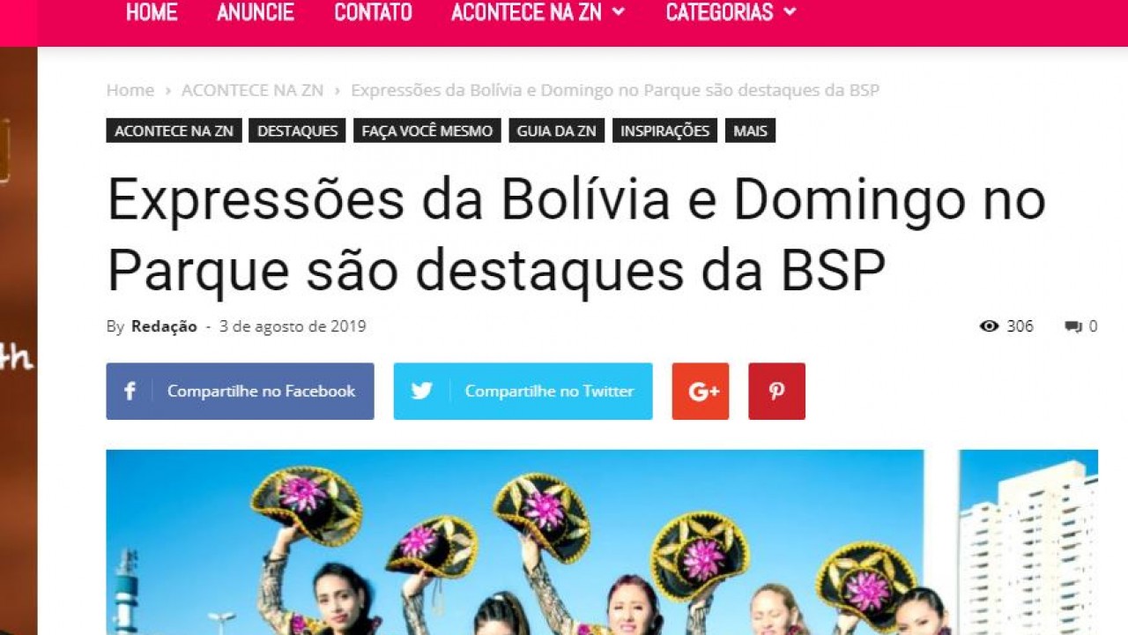Open the GUIA DA ZN tag

point(556,131)
